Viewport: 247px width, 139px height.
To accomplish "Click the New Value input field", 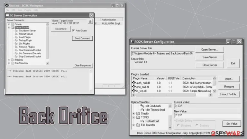I will pyautogui.click(x=207, y=115).
